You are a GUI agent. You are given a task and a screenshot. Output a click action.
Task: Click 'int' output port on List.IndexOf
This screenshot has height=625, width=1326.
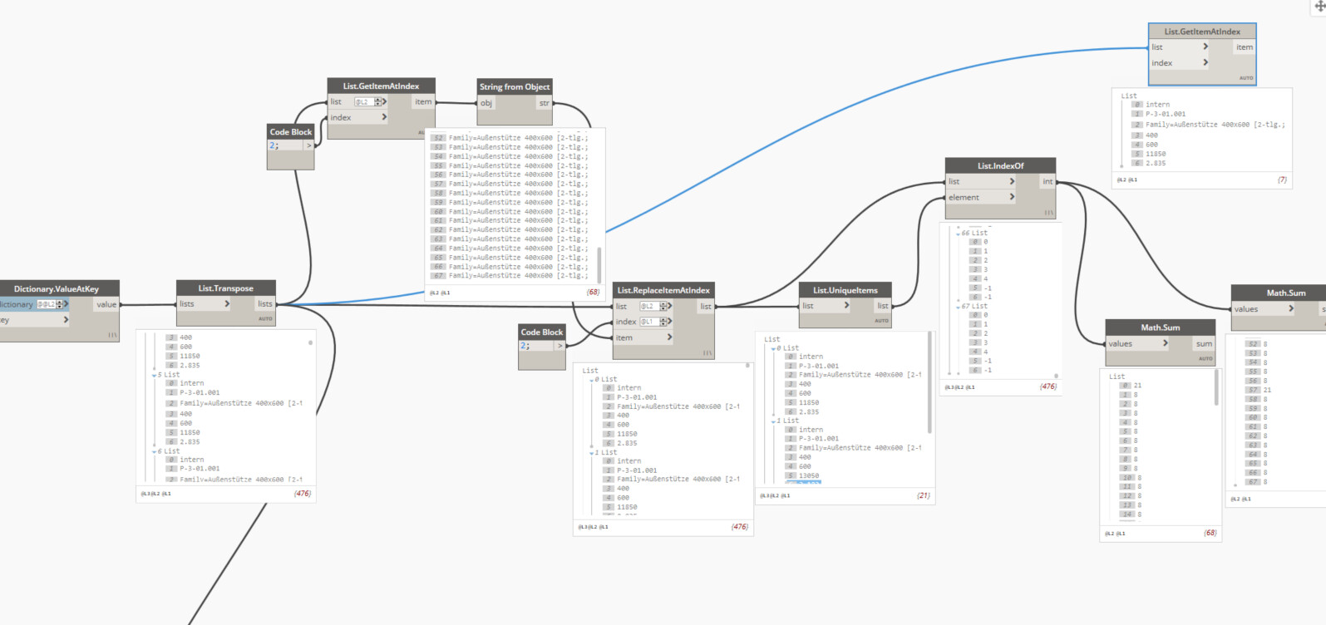click(x=1047, y=181)
